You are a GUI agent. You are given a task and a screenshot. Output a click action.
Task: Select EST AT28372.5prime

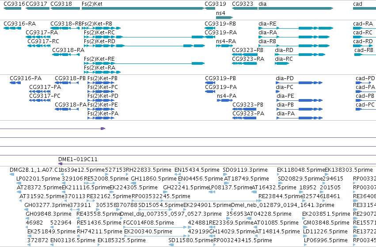pos(39,188)
